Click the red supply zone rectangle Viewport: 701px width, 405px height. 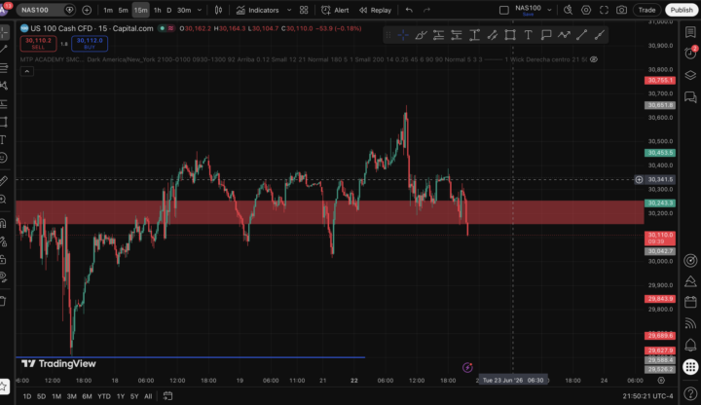(330, 212)
